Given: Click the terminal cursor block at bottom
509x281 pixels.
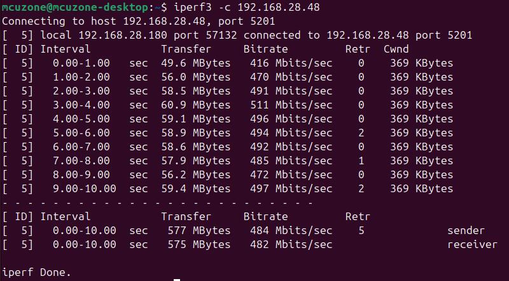Looking at the screenshot, I should click(177, 280).
